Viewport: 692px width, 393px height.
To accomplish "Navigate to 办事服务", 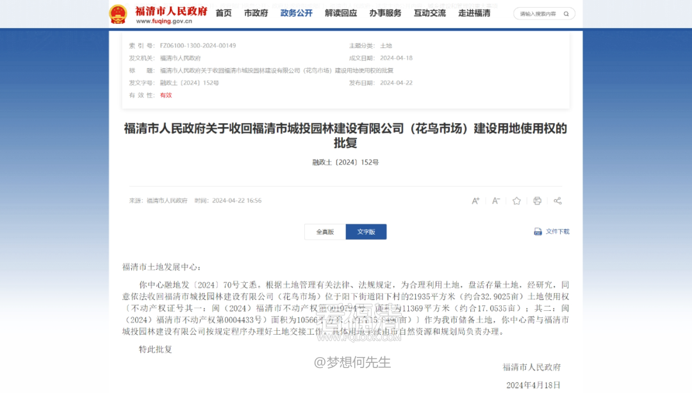I will pyautogui.click(x=385, y=13).
